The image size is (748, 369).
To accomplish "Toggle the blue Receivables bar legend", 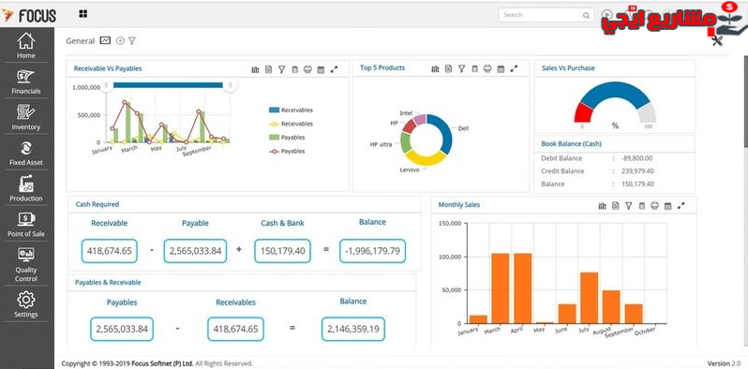I will click(x=291, y=110).
